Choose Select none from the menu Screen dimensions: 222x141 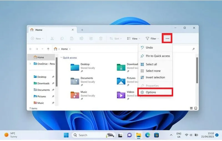155,71
